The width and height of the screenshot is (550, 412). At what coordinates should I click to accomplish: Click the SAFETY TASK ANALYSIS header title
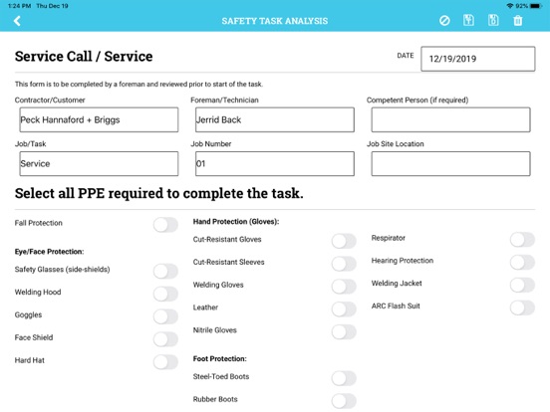(x=275, y=21)
